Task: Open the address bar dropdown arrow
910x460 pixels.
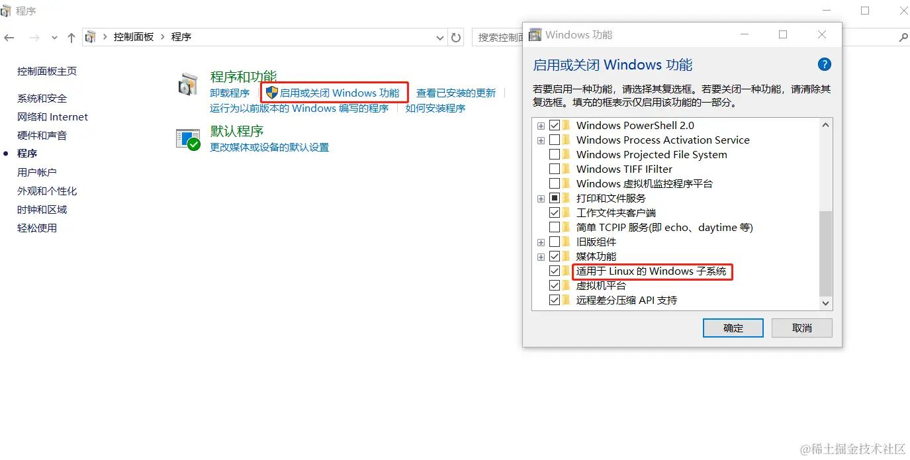Action: coord(439,38)
